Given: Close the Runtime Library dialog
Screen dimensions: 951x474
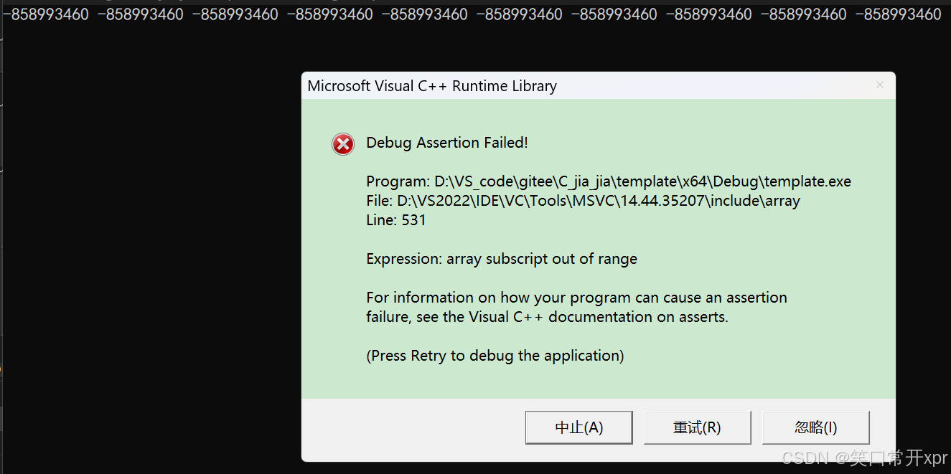Looking at the screenshot, I should pyautogui.click(x=880, y=85).
